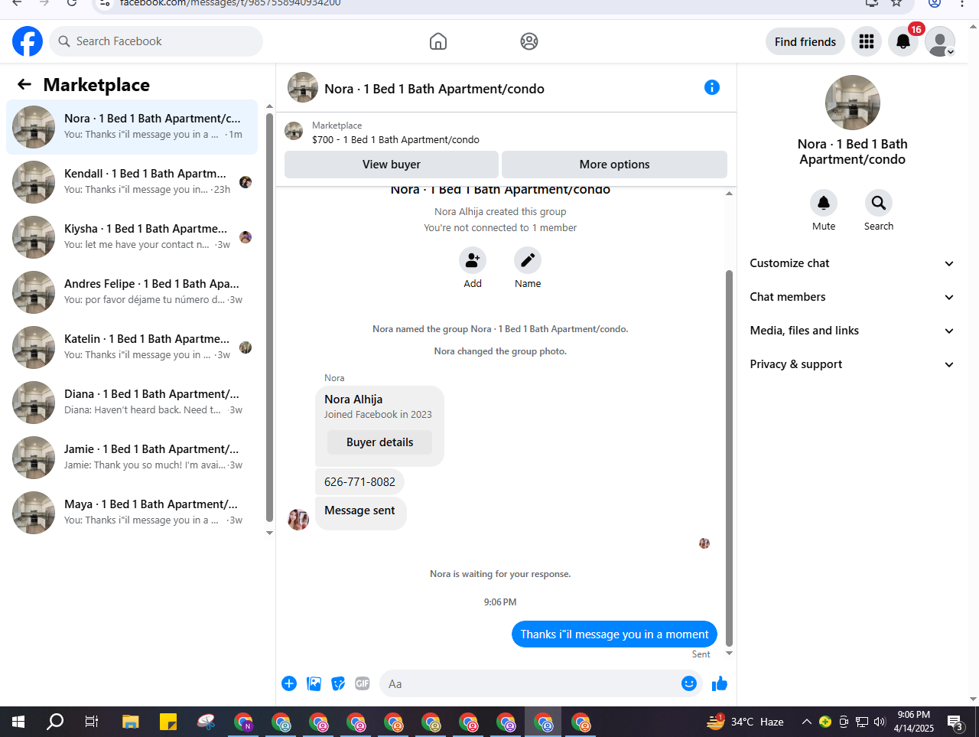Open the Kiysha conversation
Image resolution: width=979 pixels, height=737 pixels.
click(132, 236)
